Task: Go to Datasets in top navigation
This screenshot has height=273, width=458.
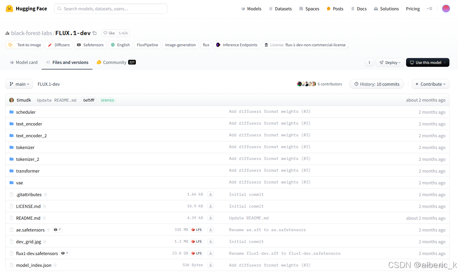Action: pyautogui.click(x=280, y=9)
